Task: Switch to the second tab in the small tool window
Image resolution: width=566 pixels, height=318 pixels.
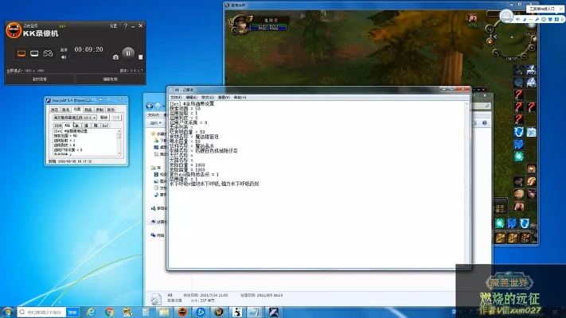Action: click(66, 109)
